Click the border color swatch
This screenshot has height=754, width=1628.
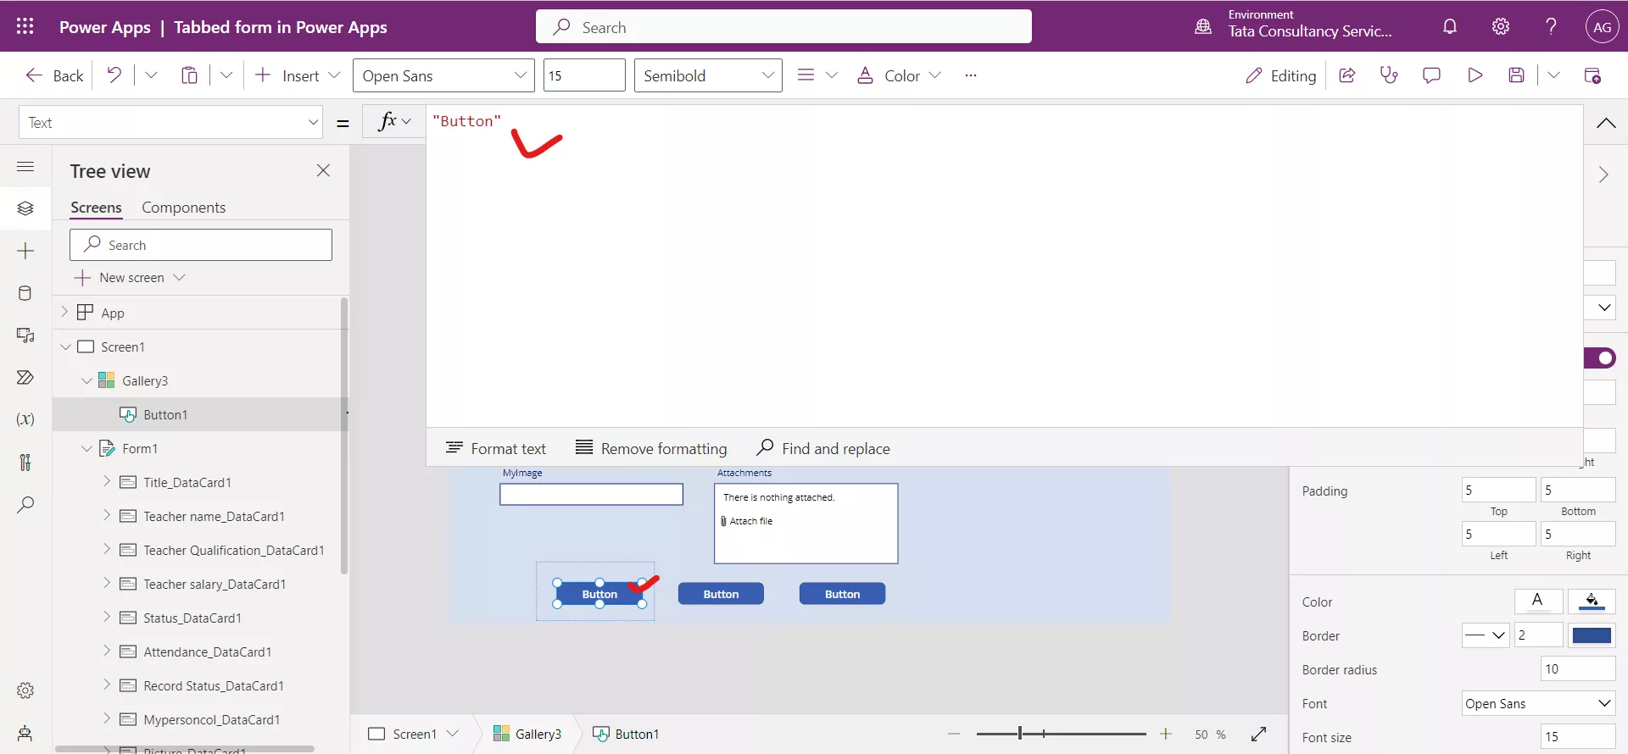(x=1592, y=635)
